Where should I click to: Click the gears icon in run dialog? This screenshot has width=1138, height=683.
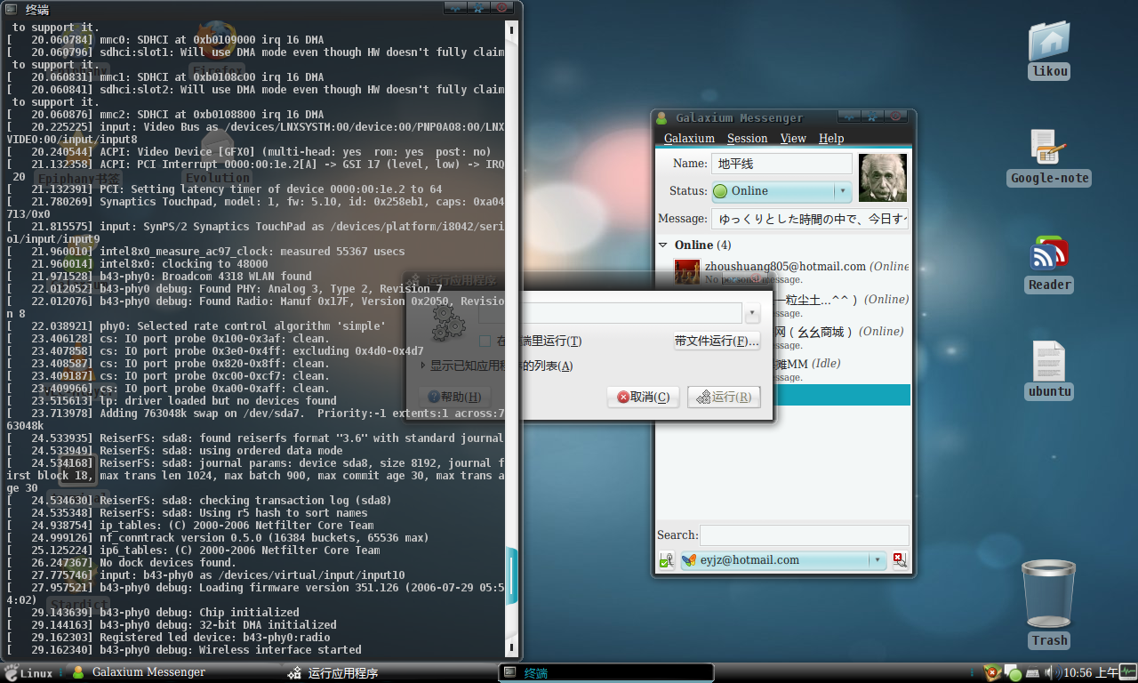pos(448,323)
